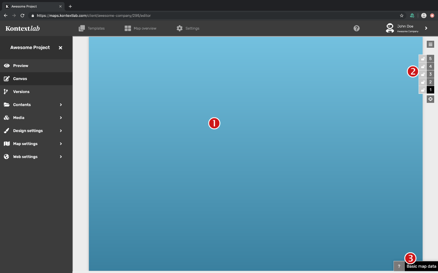Close the Awesome Project sidebar panel
The image size is (438, 273).
60,48
